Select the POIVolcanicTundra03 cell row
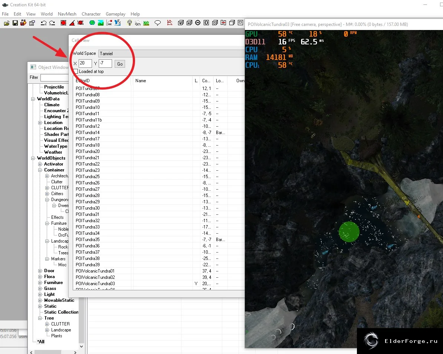443x354 pixels. (159, 284)
